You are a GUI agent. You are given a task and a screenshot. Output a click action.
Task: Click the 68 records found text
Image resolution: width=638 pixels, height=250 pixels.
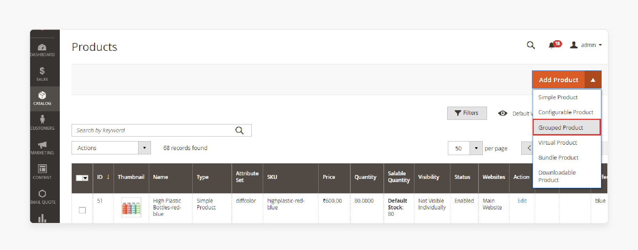[185, 148]
